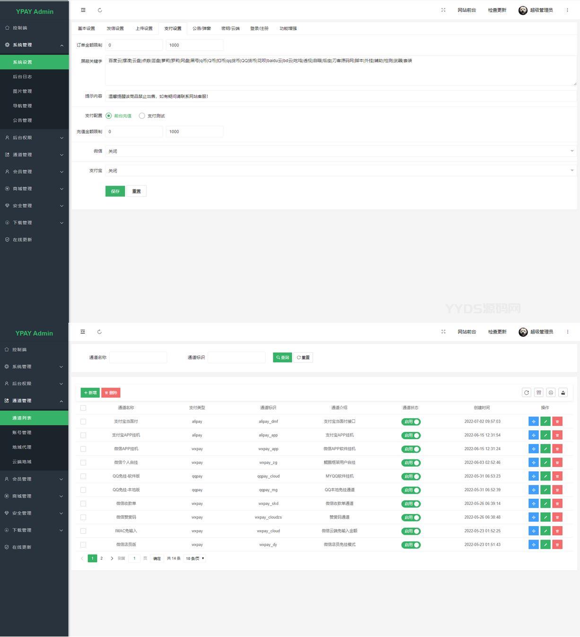The image size is (580, 637).
Task: Click the green 保存 button
Action: pos(115,191)
